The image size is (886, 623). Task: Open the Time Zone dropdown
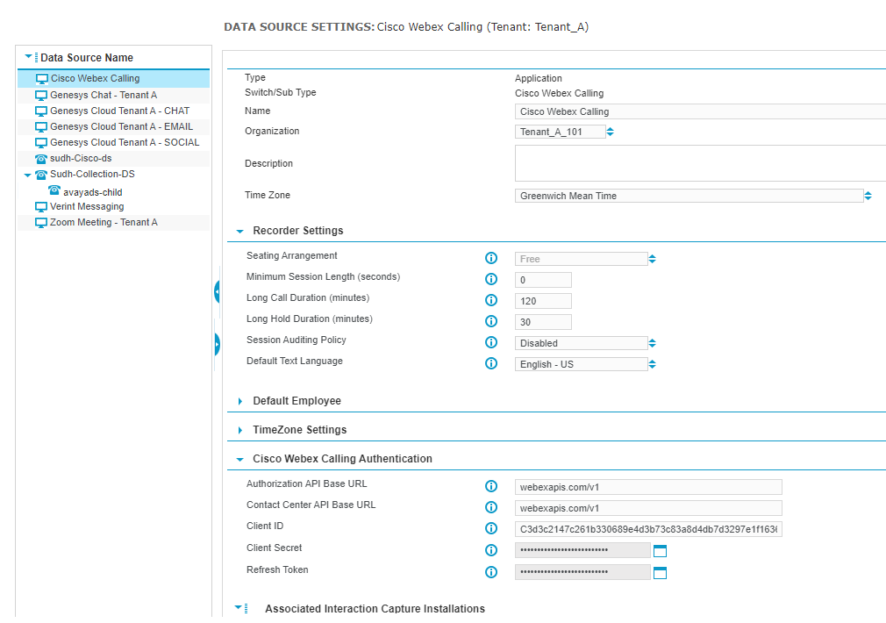pos(868,196)
